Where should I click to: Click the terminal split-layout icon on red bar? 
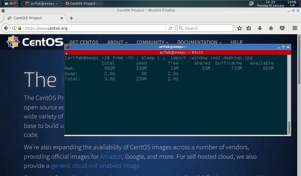point(67,53)
